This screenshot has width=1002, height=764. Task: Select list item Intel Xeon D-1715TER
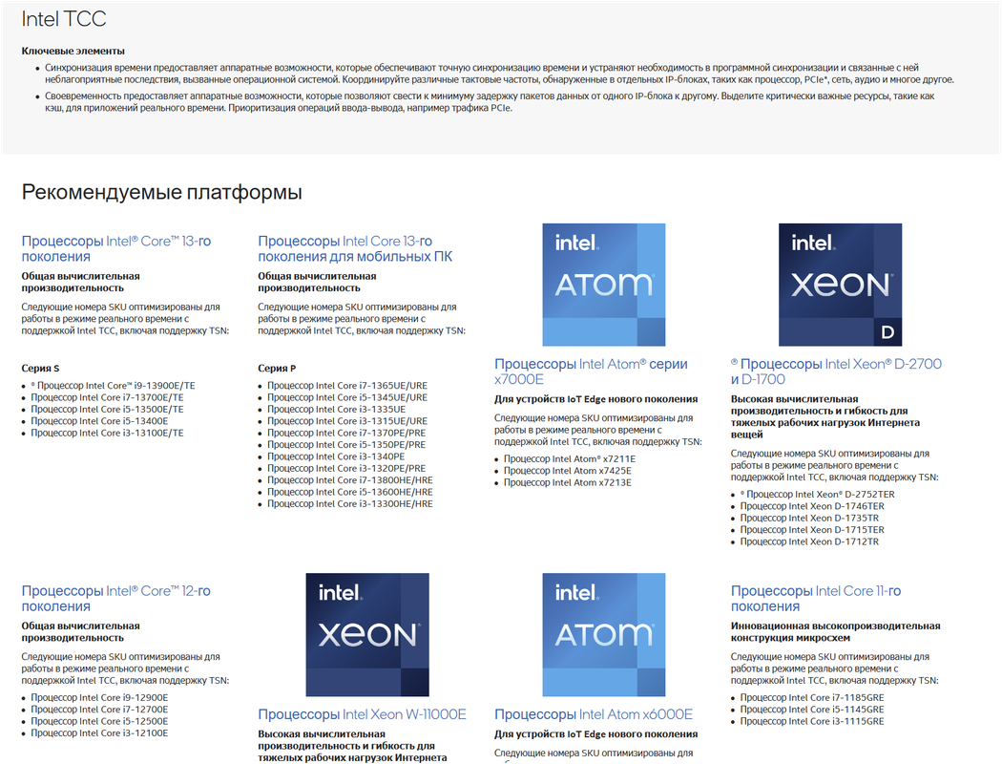point(812,529)
